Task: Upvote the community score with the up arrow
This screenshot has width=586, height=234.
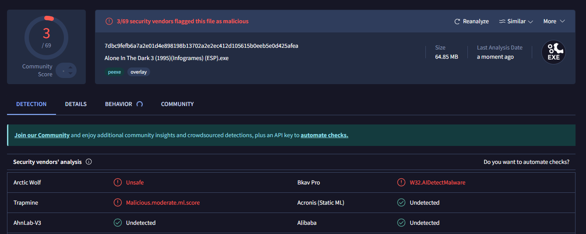Action: [x=70, y=67]
